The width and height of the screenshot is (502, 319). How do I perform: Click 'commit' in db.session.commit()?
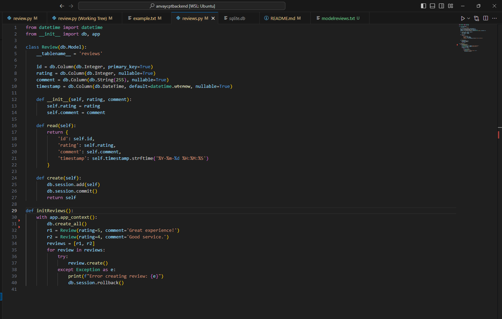pos(84,191)
